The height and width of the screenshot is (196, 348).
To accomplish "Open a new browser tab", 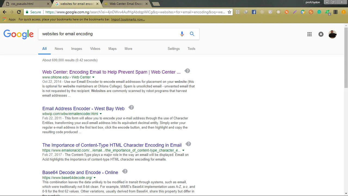I will [156, 4].
